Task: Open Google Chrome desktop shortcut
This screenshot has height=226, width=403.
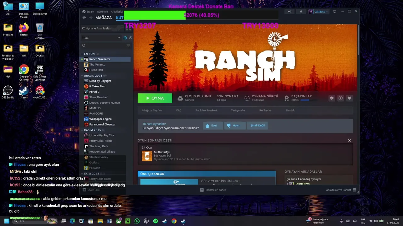Action: pos(24,73)
